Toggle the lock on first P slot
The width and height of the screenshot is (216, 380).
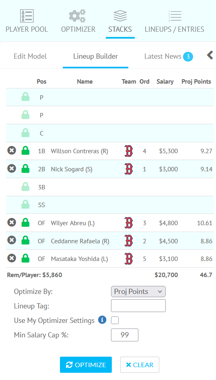(25, 97)
